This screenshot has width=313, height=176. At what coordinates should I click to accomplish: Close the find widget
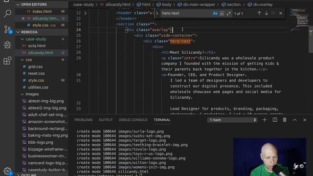pyautogui.click(x=281, y=13)
